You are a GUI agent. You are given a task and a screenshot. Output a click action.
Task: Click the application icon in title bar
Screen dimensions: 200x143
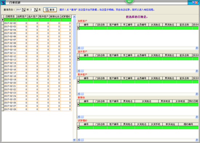pyautogui.click(x=3, y=3)
